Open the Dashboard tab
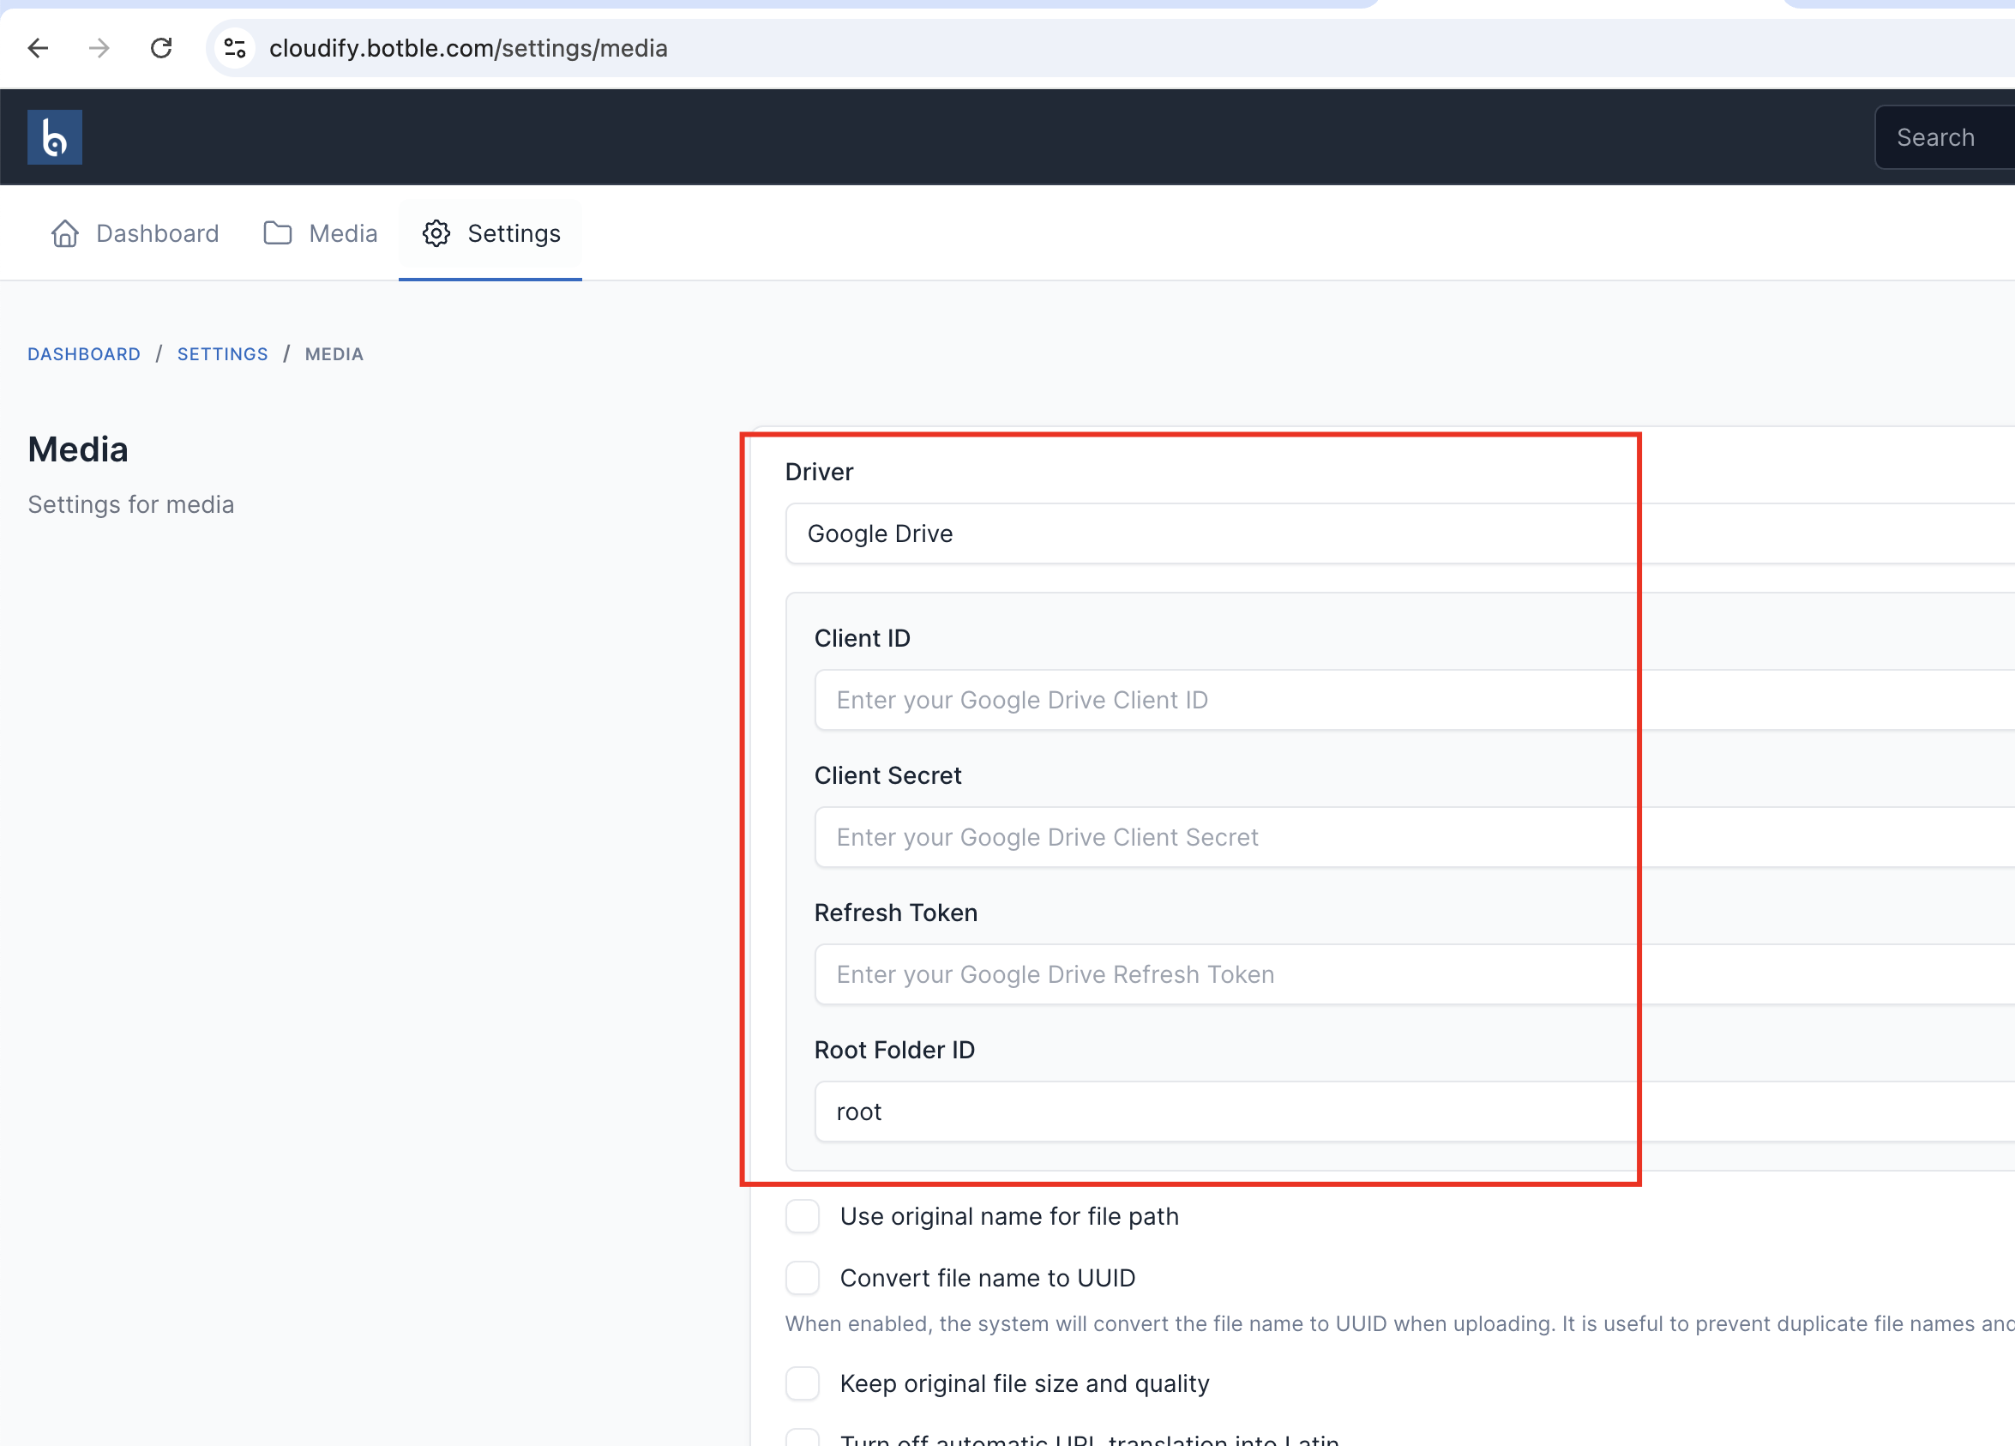2015x1446 pixels. coord(134,234)
